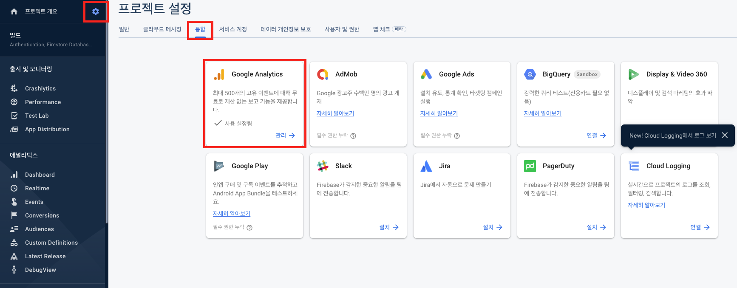Click the AdMob logo on card
737x288 pixels.
tap(323, 74)
